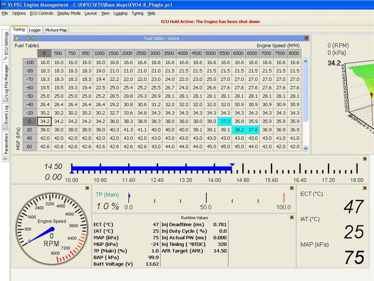Switch to the Logger tab

point(35,30)
